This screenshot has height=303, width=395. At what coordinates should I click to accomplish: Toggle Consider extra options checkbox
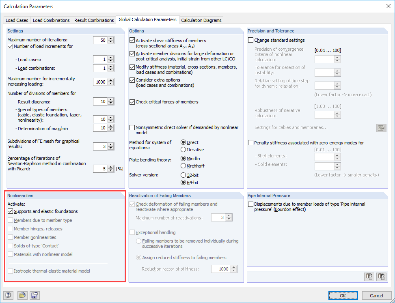132,80
